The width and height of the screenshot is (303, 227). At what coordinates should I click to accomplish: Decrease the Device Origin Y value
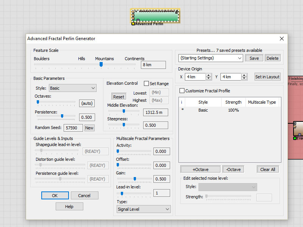244,79
